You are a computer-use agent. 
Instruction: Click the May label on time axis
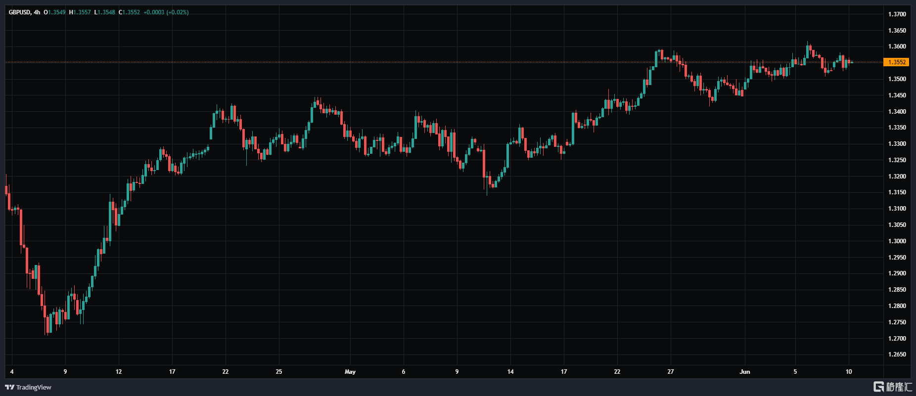[x=350, y=372]
